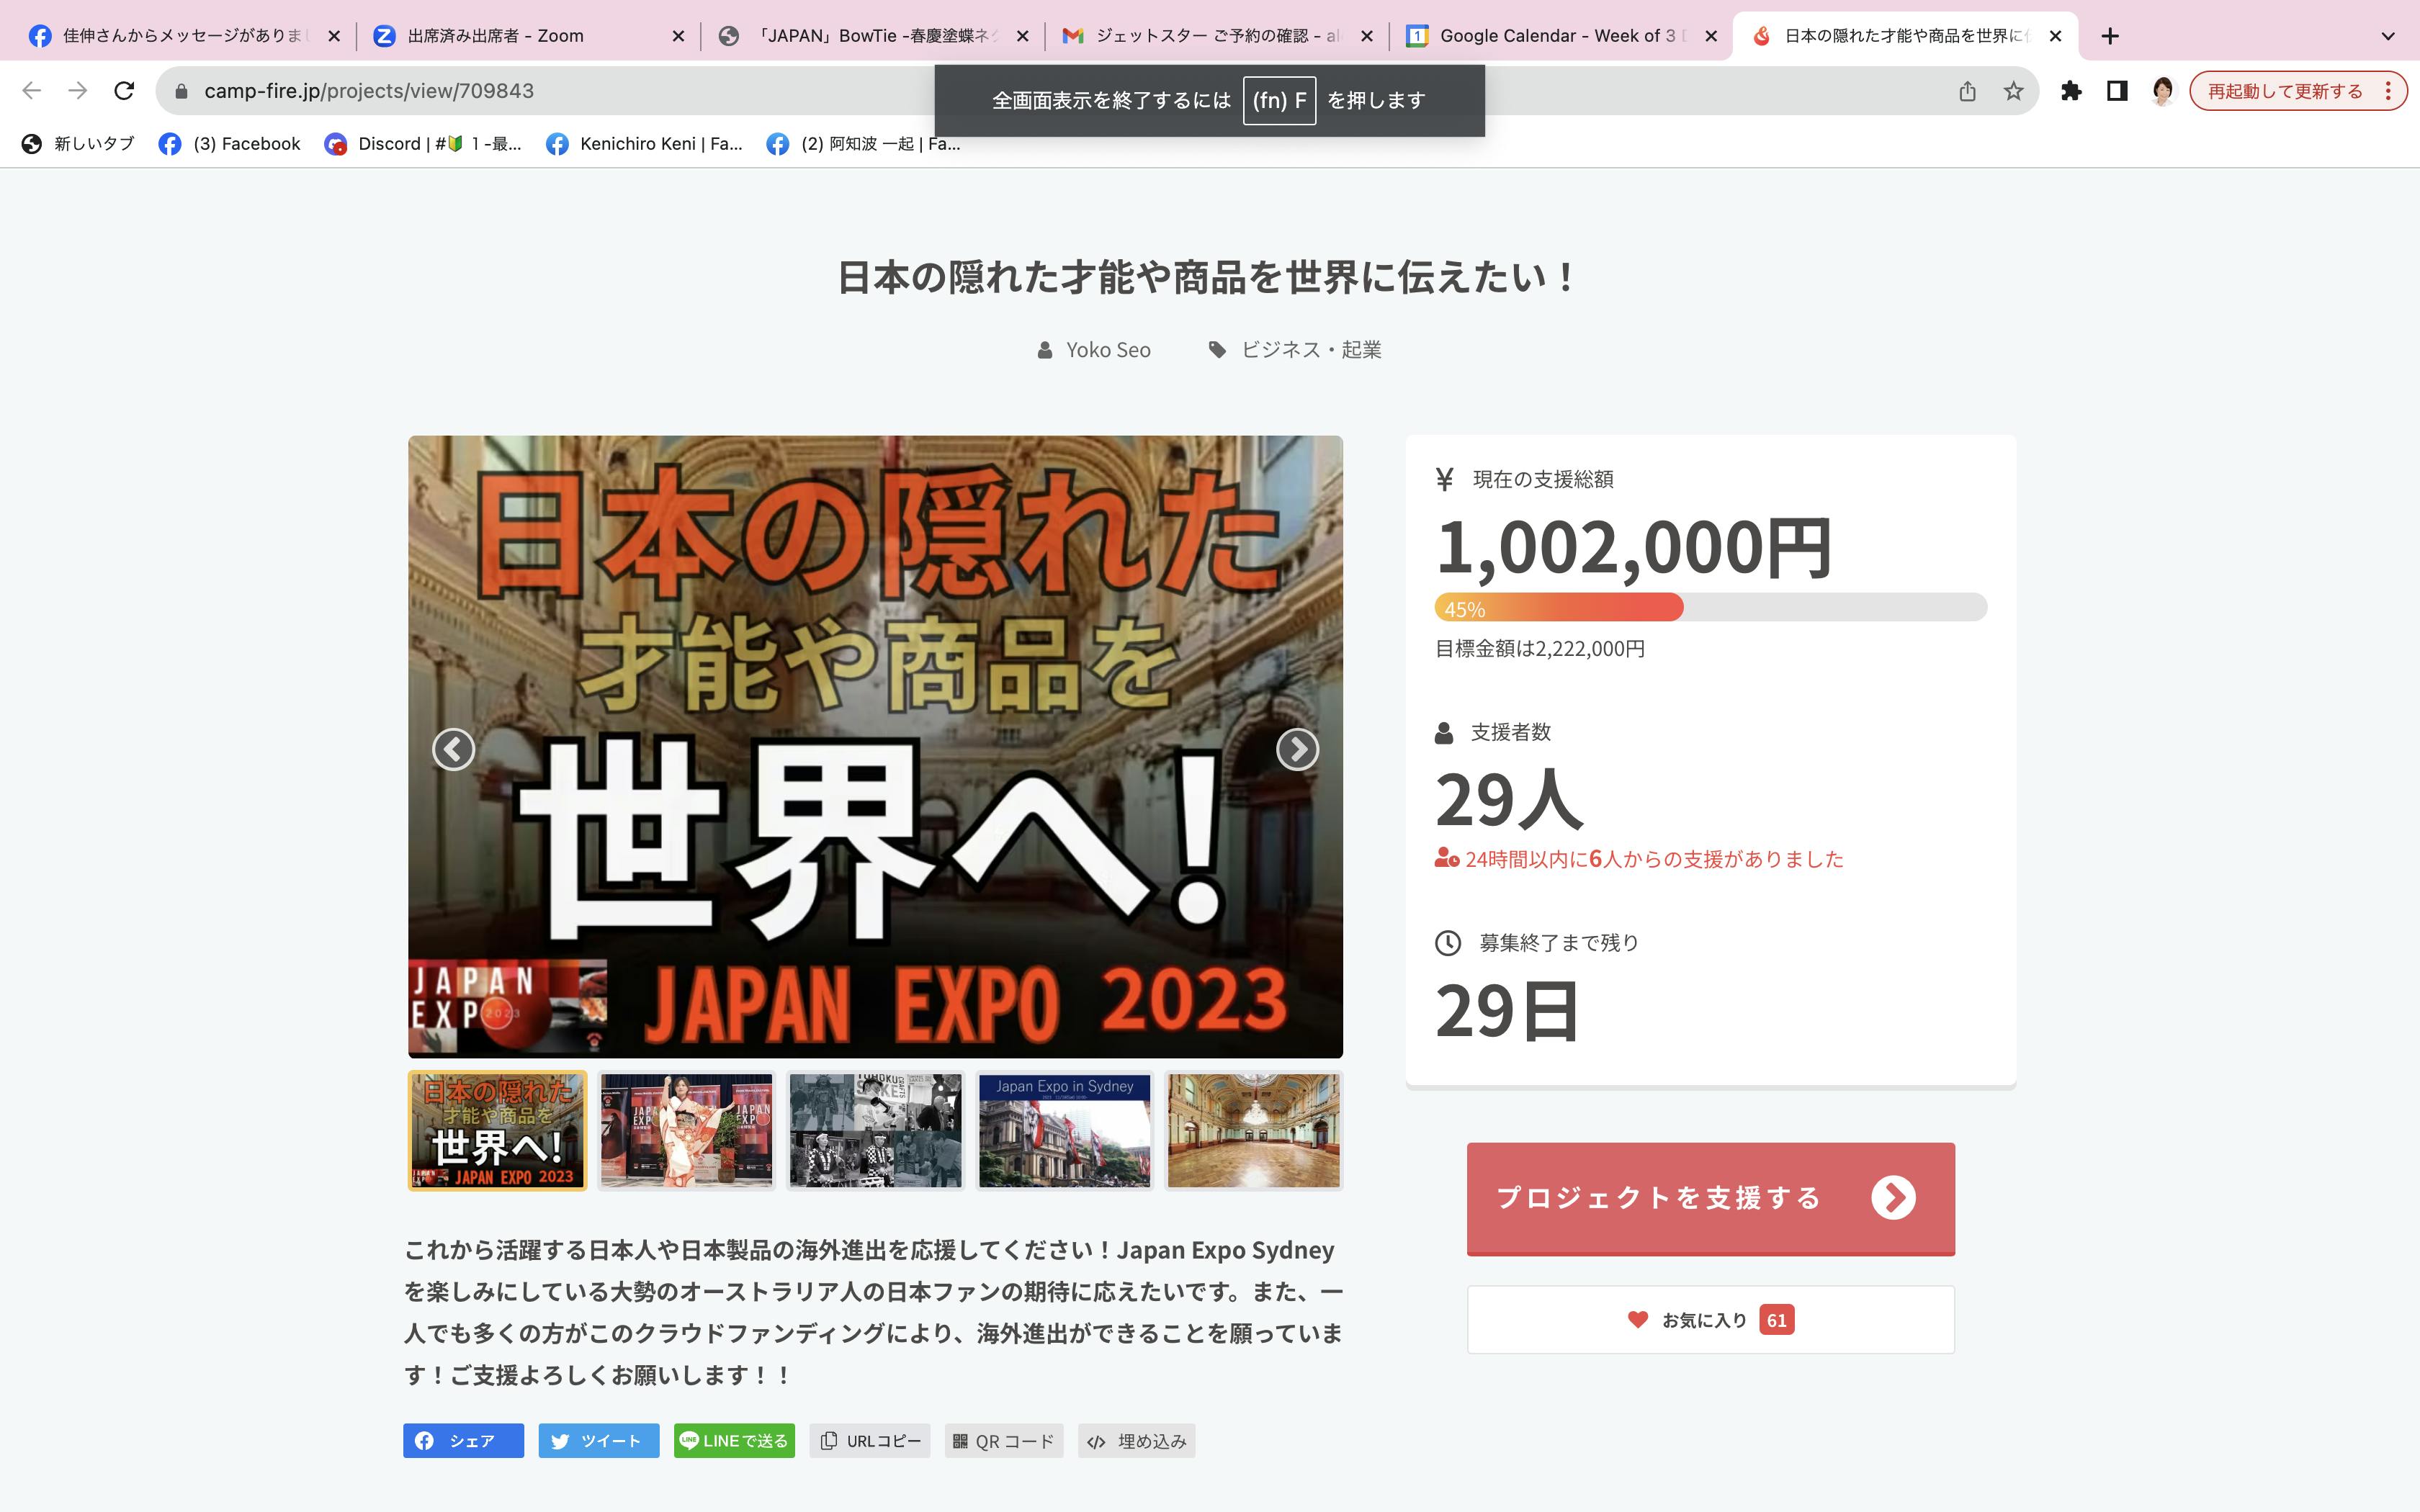This screenshot has width=2420, height=1512.
Task: Open new tab with plus icon
Action: 2110,36
